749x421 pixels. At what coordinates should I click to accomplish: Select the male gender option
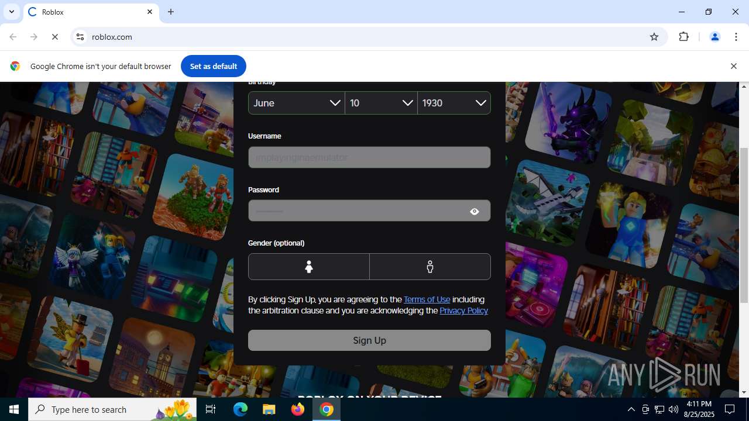click(430, 267)
